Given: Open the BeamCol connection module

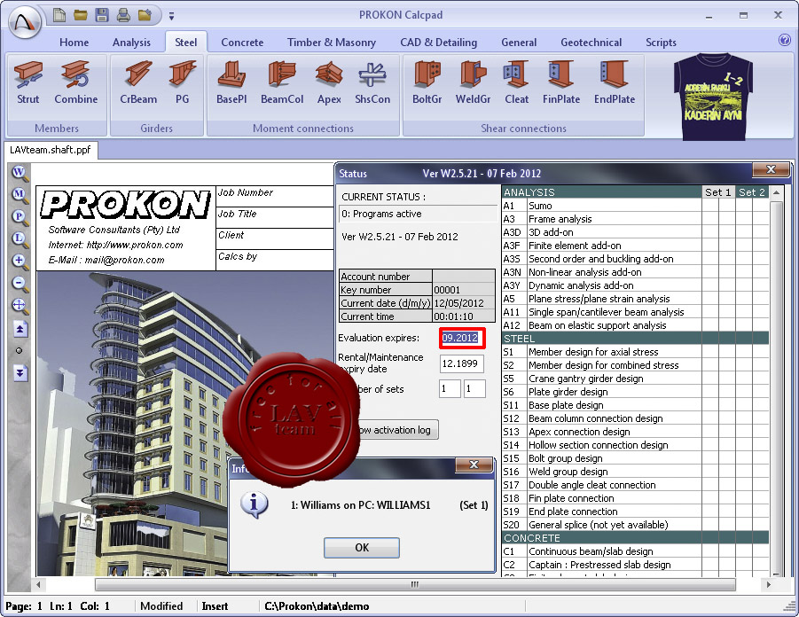Looking at the screenshot, I should 282,82.
